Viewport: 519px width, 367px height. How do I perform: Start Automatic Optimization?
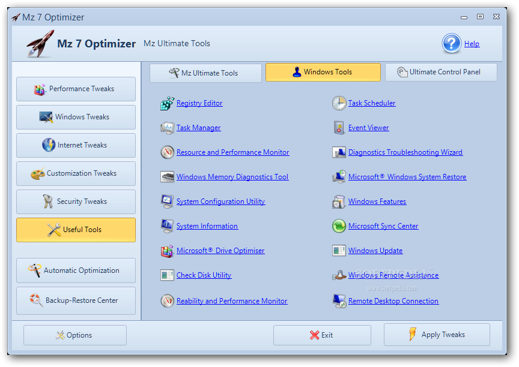(x=76, y=270)
